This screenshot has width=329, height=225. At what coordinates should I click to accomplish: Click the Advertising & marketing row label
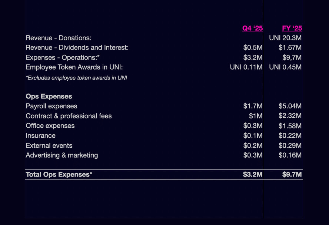coord(62,155)
